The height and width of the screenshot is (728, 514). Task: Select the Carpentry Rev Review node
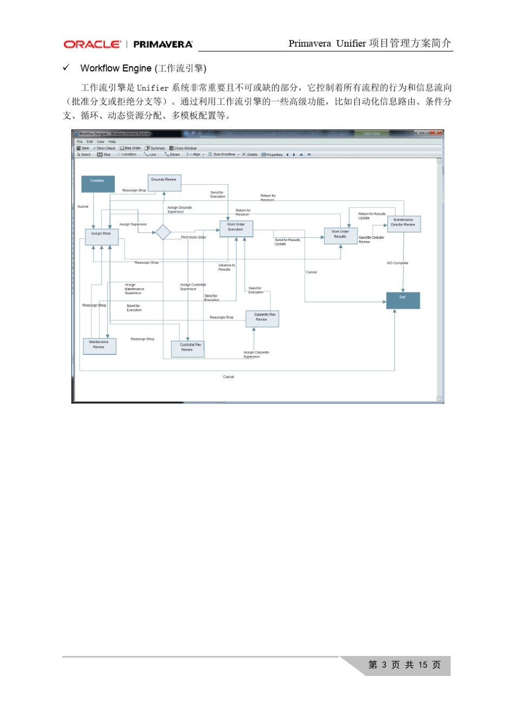click(x=262, y=318)
